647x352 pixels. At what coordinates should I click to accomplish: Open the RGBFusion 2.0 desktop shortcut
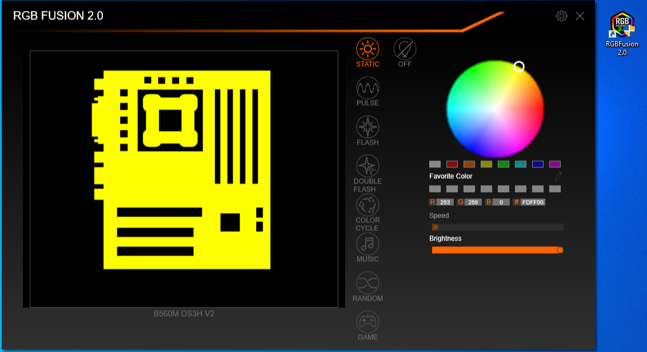pos(622,34)
